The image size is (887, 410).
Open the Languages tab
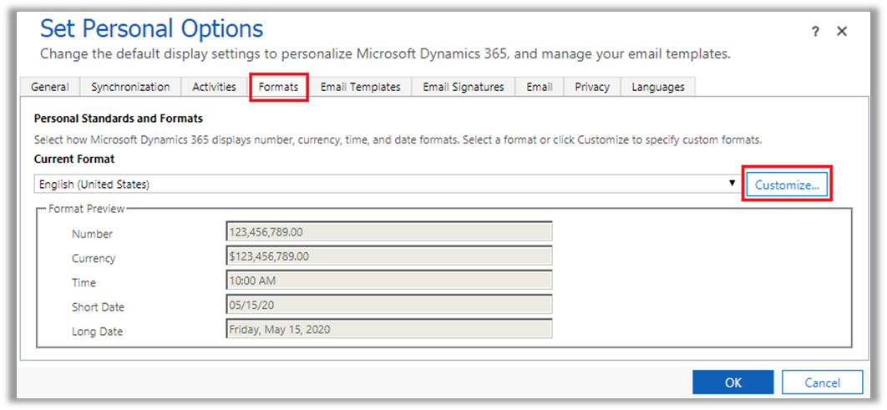657,87
